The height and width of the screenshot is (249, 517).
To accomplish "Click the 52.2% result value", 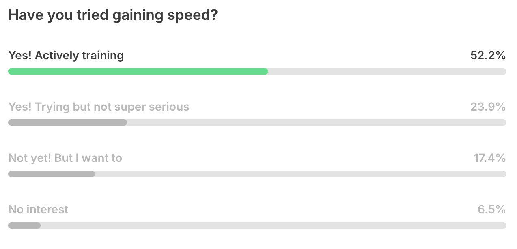I will pyautogui.click(x=488, y=56).
